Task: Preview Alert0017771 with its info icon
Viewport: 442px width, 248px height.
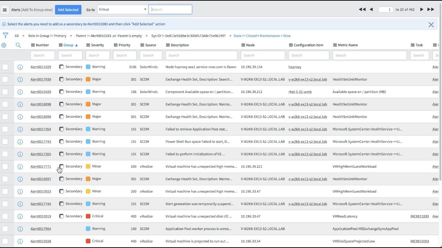Action: pyautogui.click(x=20, y=167)
